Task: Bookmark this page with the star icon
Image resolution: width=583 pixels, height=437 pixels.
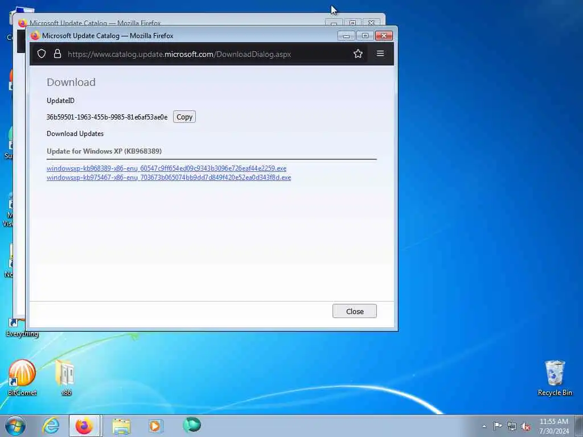Action: tap(358, 54)
